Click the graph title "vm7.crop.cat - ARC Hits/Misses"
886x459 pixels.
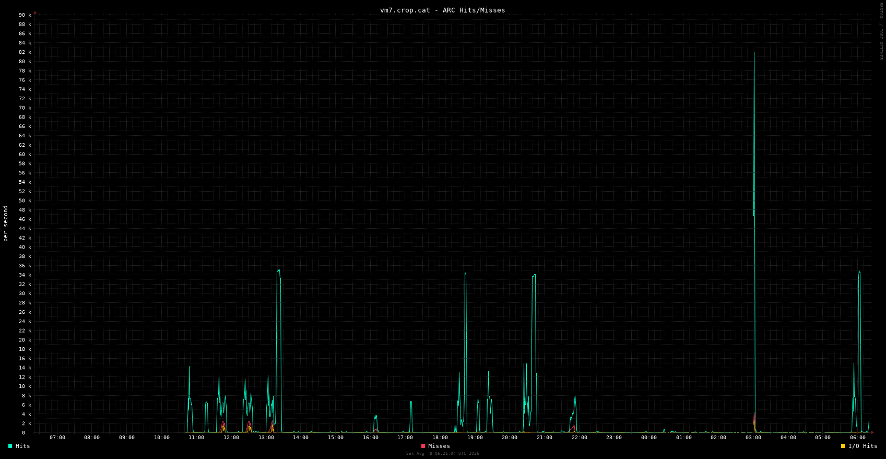point(443,10)
